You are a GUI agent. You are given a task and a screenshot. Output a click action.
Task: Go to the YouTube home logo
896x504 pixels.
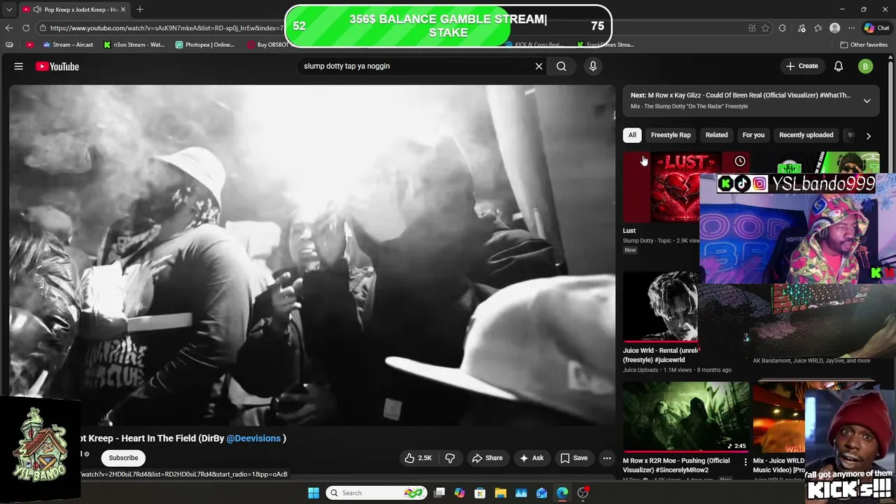tap(57, 66)
